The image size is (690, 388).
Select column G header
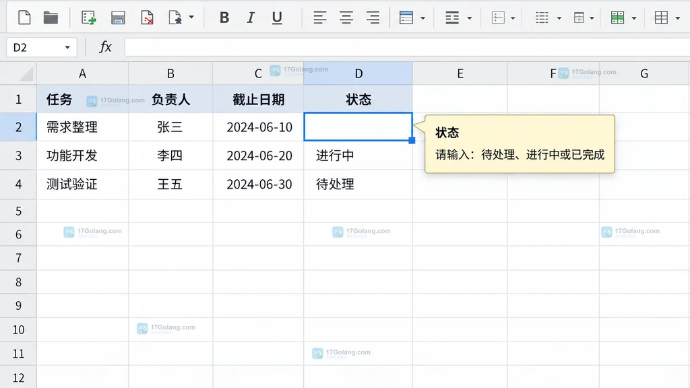(x=644, y=73)
